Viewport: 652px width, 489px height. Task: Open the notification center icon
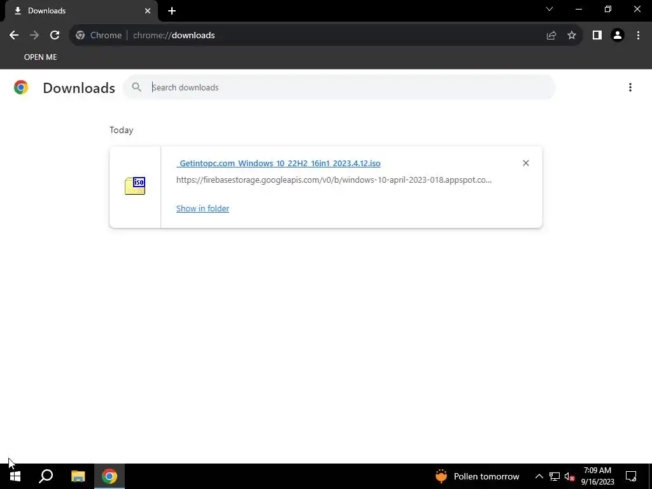[631, 476]
